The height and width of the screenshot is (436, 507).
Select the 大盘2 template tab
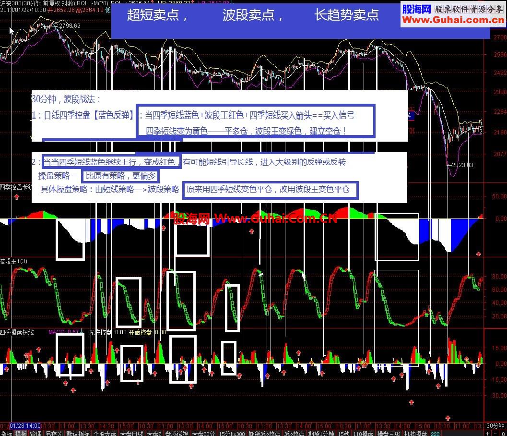point(154,434)
